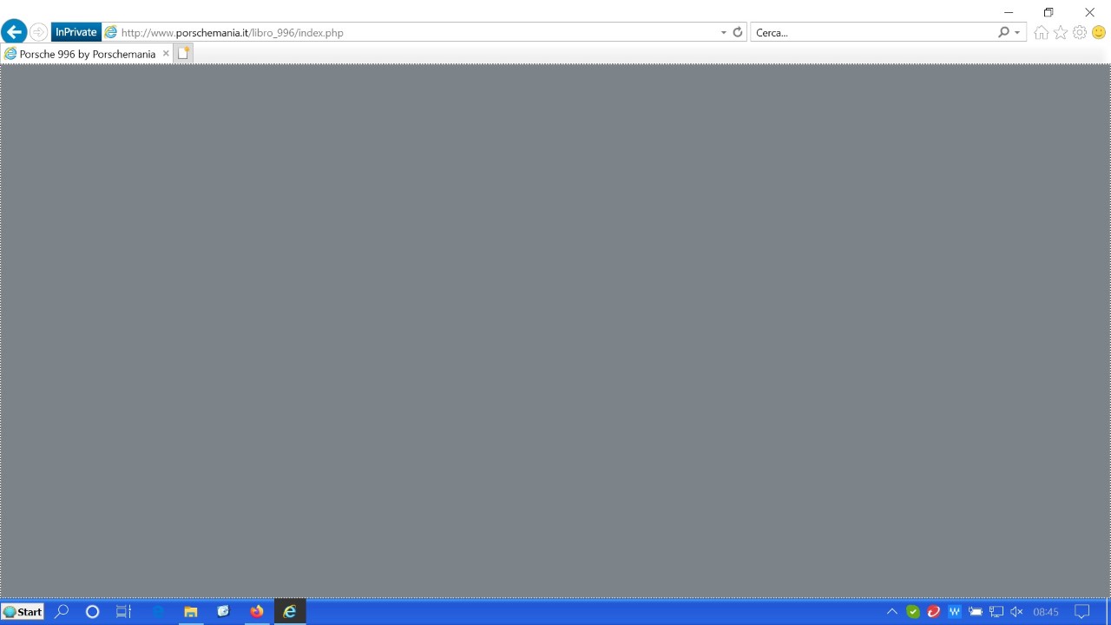Close the Porsche 996 by Porschemania tab
The width and height of the screenshot is (1111, 625).
[x=166, y=54]
